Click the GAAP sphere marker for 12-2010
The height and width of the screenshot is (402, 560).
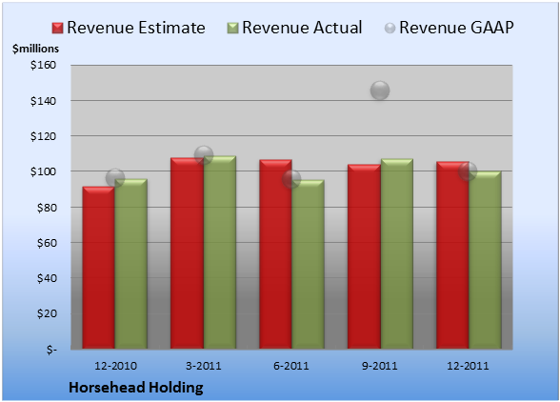115,178
